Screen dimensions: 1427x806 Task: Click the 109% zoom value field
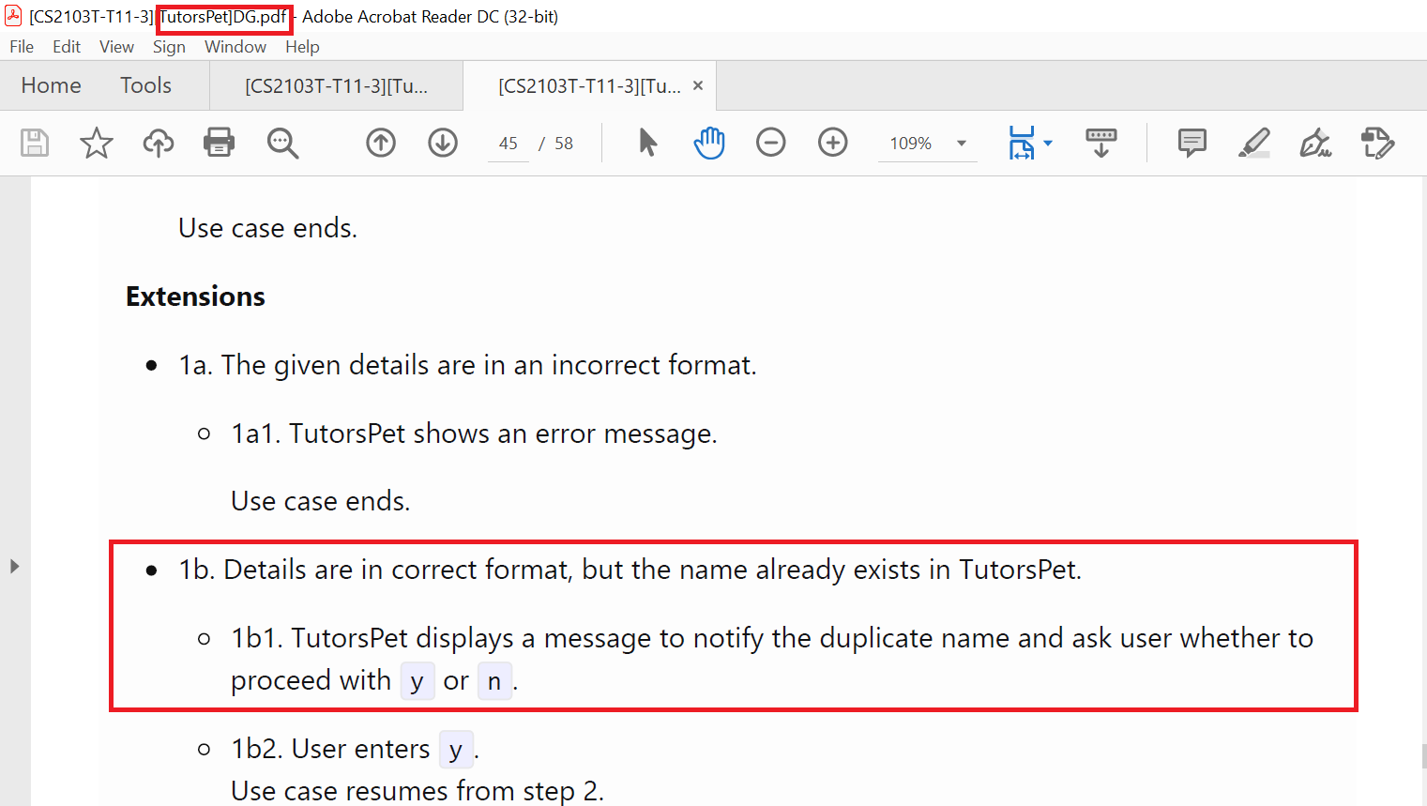pos(910,144)
